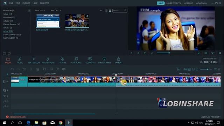The height and width of the screenshot is (126, 224).
Task: Open Google Chrome from the taskbar
Action: 61,123
